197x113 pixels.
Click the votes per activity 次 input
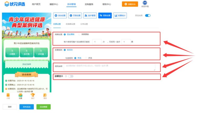[x=97, y=41]
